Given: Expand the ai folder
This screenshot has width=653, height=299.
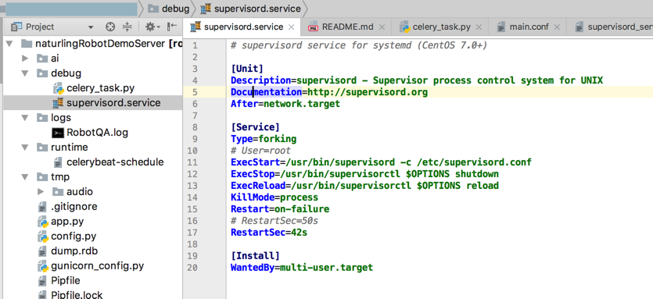Looking at the screenshot, I should pos(25,59).
